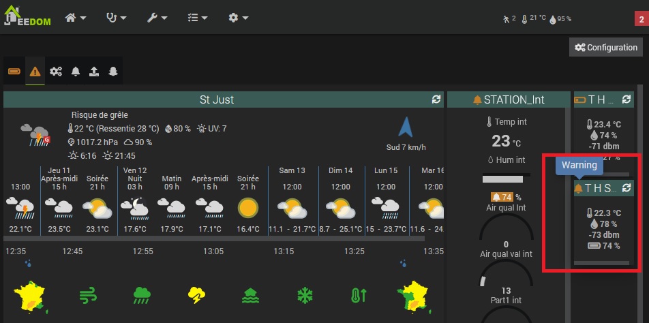Click the cogs filter icon
This screenshot has width=649, height=323.
(x=56, y=71)
